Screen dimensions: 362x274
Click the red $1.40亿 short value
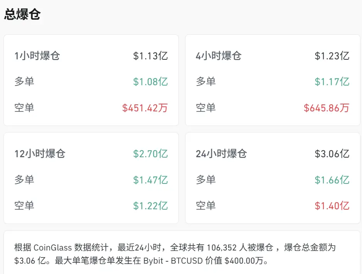[x=332, y=206]
